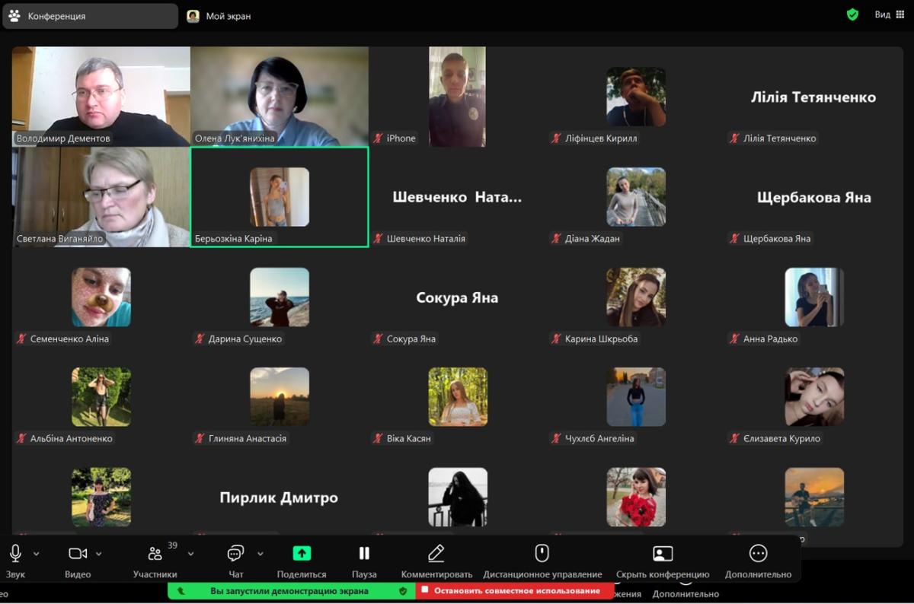Screen dimensions: 914x604
Task: Open the Комментировать annotation pencil tool
Action: pyautogui.click(x=436, y=554)
